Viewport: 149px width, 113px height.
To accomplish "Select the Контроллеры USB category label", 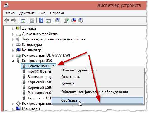I will click(x=37, y=61).
